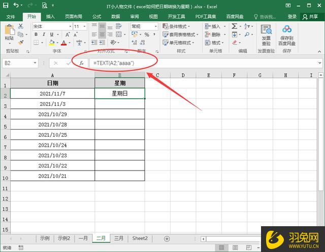Screen dimensions: 325x252
Task: Toggle Wrap Text icon
Action: [118, 26]
